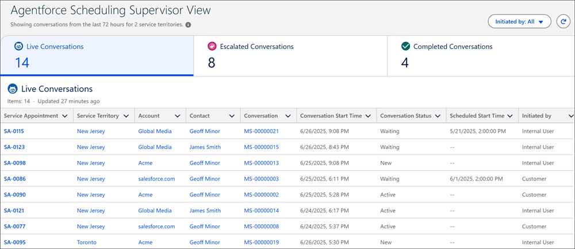Click the Live Conversations tab icon
This screenshot has width=575, height=249.
click(x=19, y=47)
